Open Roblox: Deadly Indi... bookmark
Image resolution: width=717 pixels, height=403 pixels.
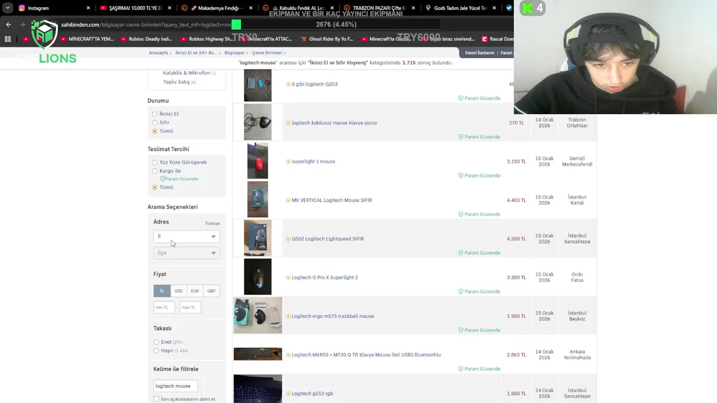(x=146, y=39)
